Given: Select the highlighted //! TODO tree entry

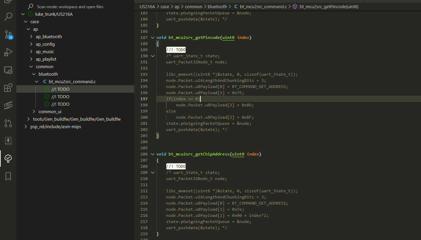Looking at the screenshot, I should pos(60,89).
